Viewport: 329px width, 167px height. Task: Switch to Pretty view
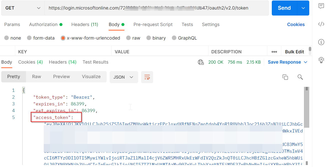tap(13, 77)
